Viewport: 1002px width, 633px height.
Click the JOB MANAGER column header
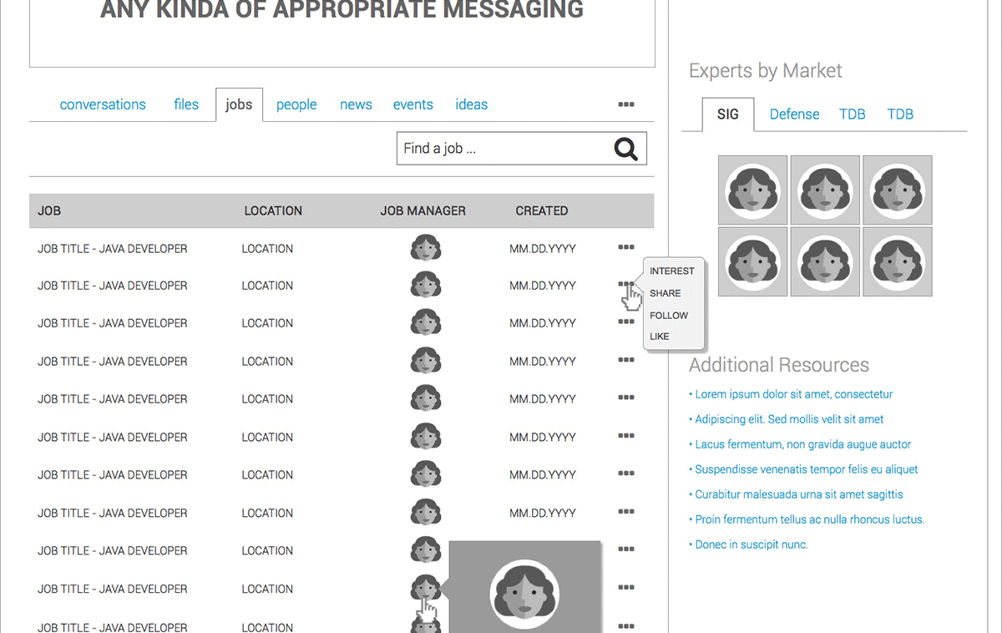tap(423, 211)
